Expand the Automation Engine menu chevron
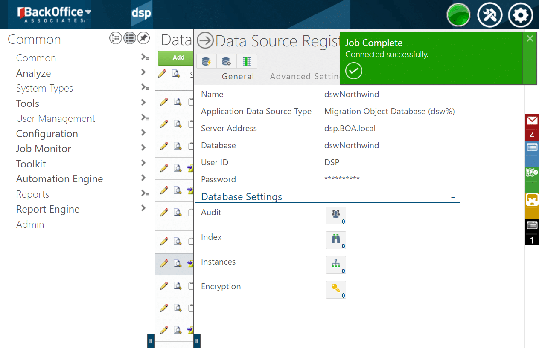 (143, 178)
